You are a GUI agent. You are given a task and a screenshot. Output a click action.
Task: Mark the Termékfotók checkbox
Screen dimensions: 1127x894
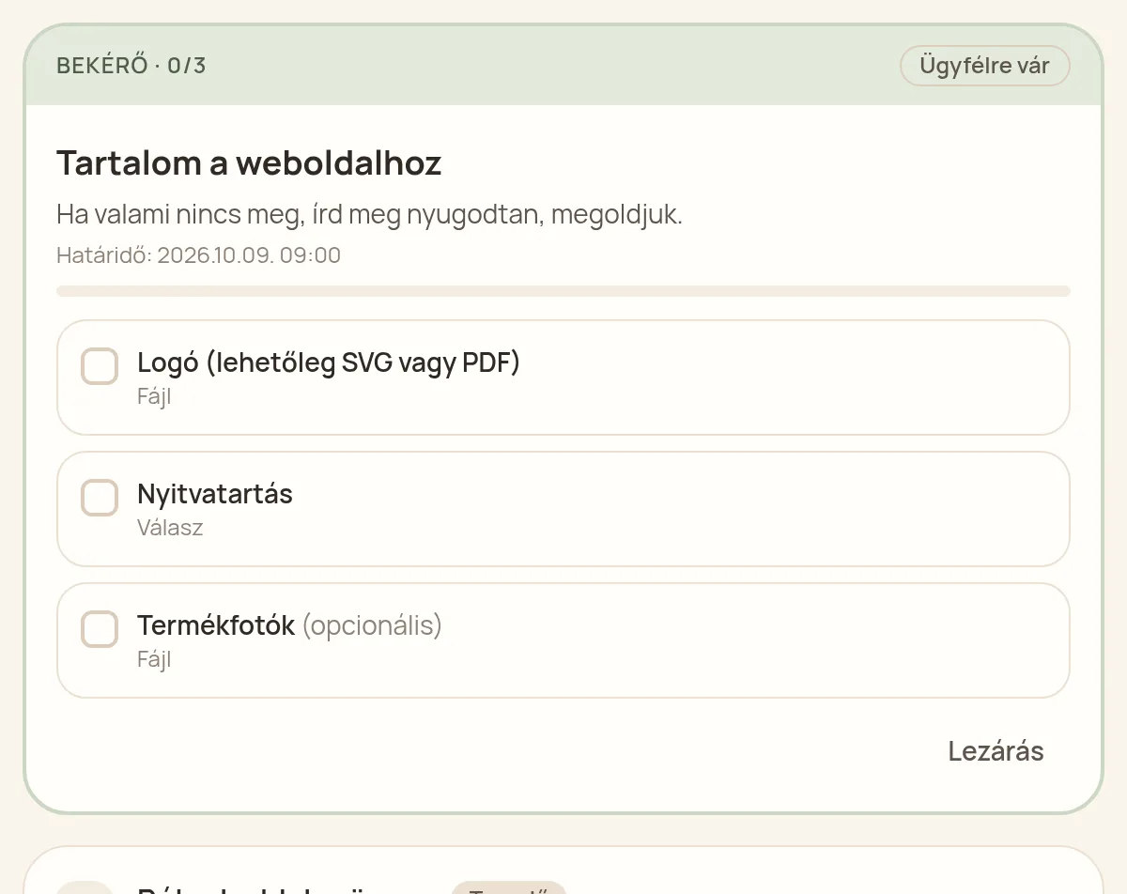100,629
